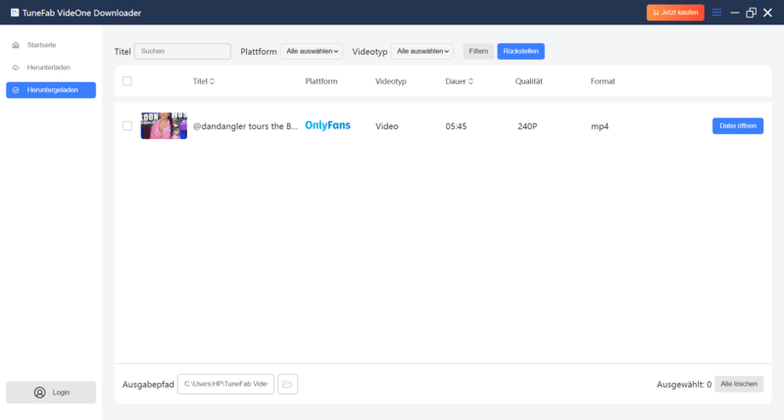784x420 pixels.
Task: Click the Titel column sort arrows
Action: pyautogui.click(x=212, y=81)
